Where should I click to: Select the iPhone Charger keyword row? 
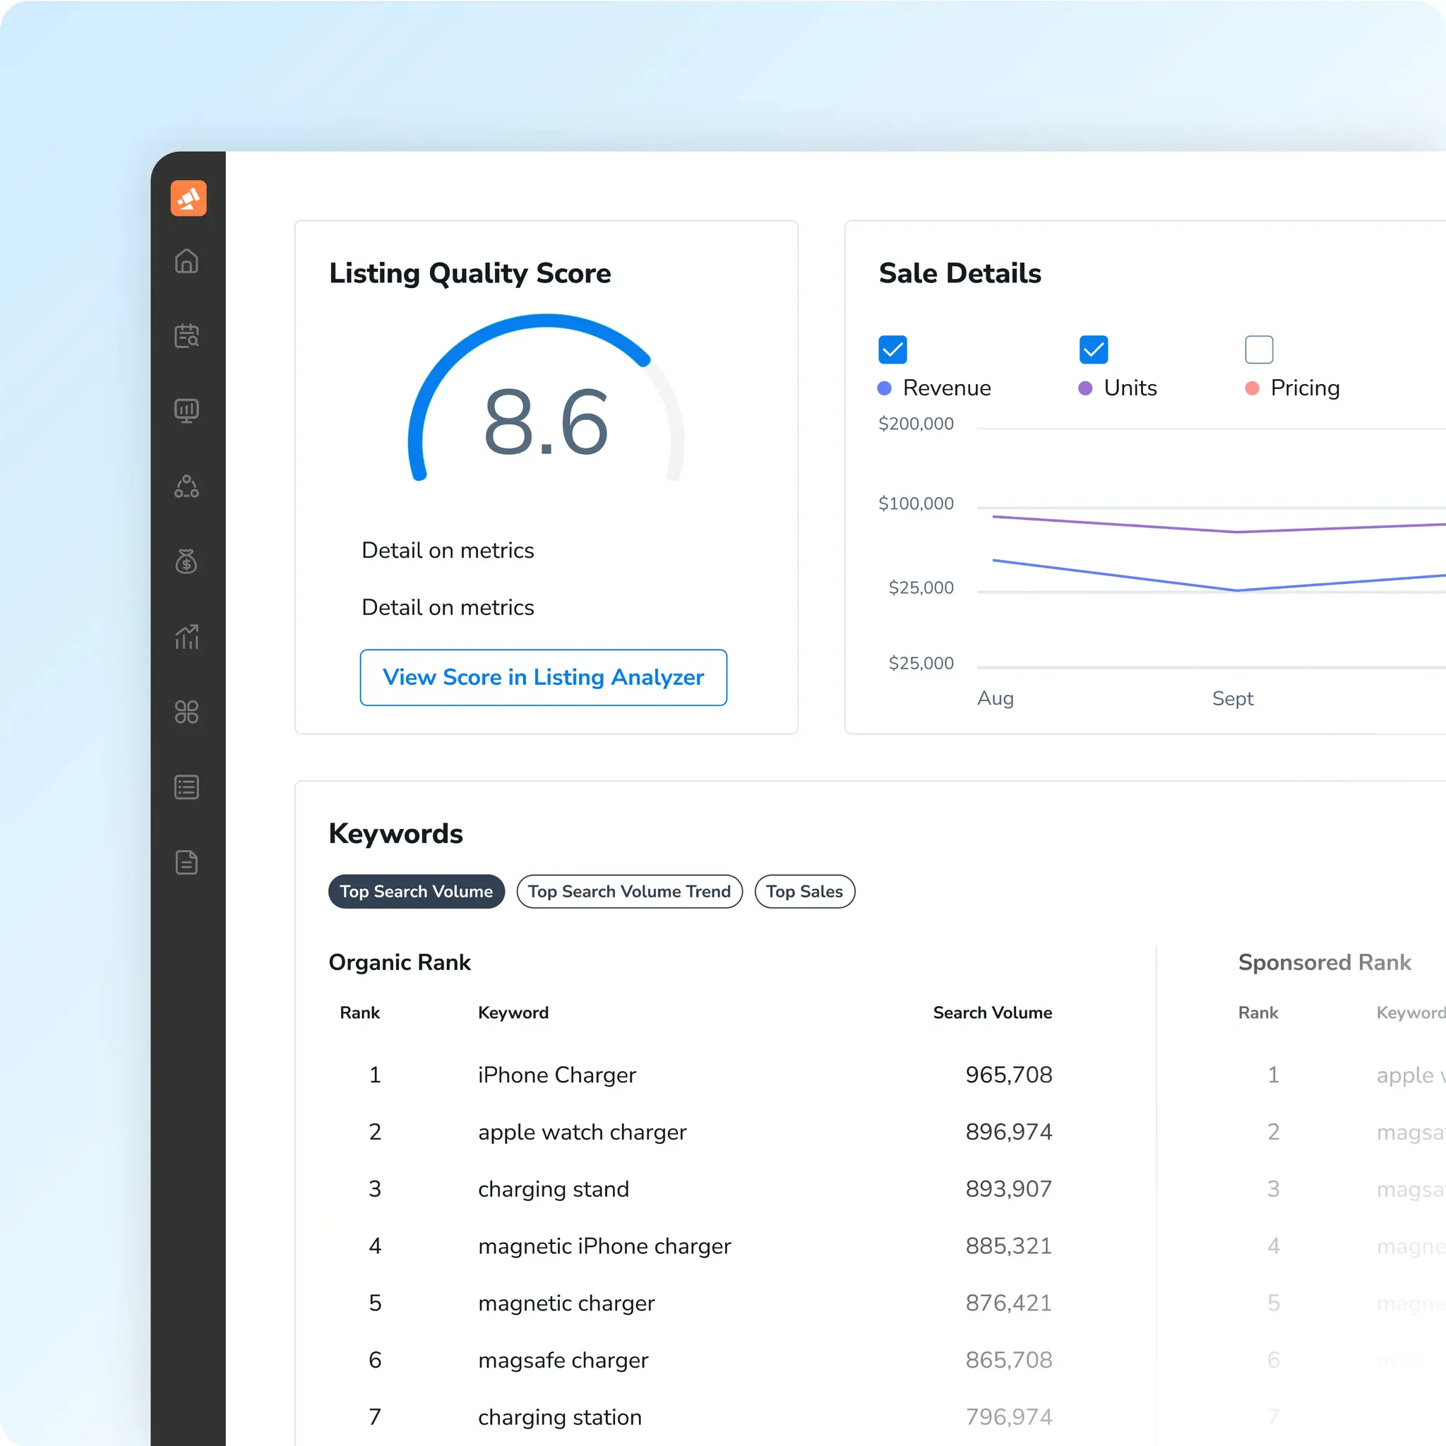(x=556, y=1075)
